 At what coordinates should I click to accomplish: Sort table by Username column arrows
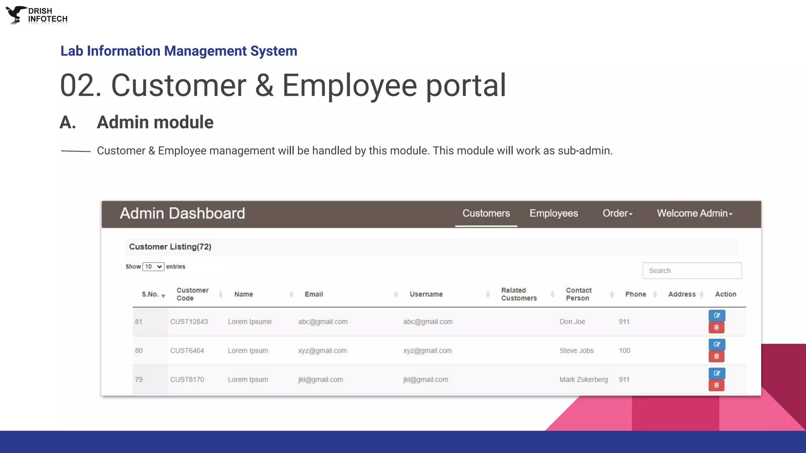click(x=488, y=294)
